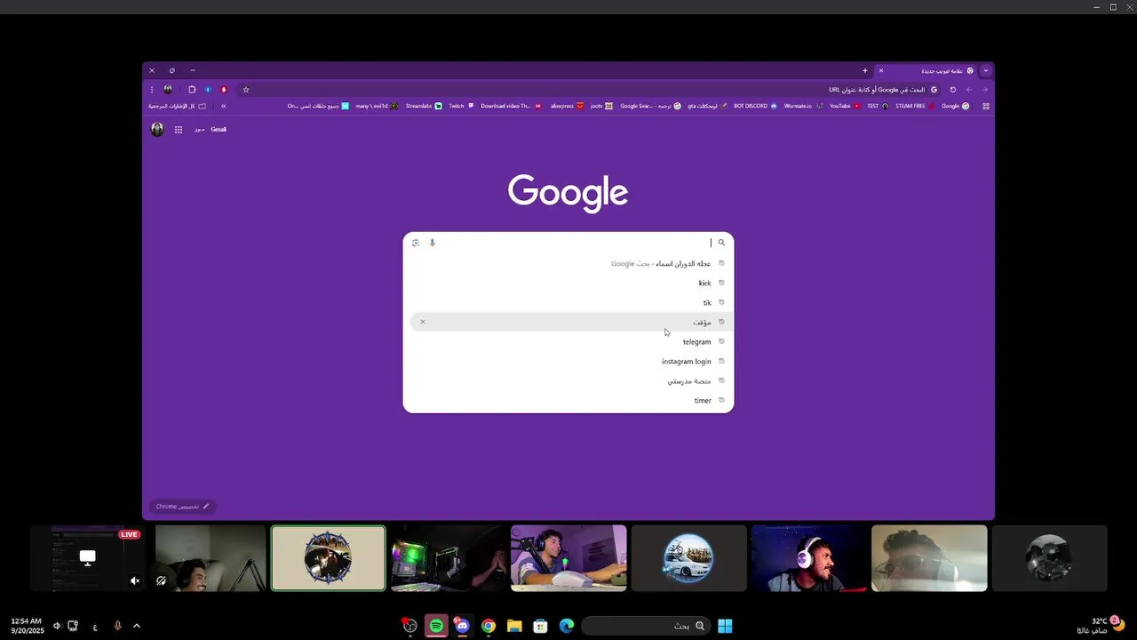Open Google Chrome from the taskbar
This screenshot has width=1137, height=640.
[x=488, y=626]
